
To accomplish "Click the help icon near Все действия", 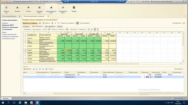I will [184, 23].
